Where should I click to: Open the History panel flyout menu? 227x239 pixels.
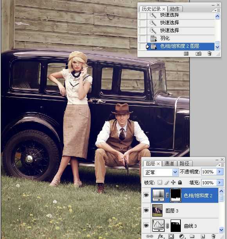point(218,11)
